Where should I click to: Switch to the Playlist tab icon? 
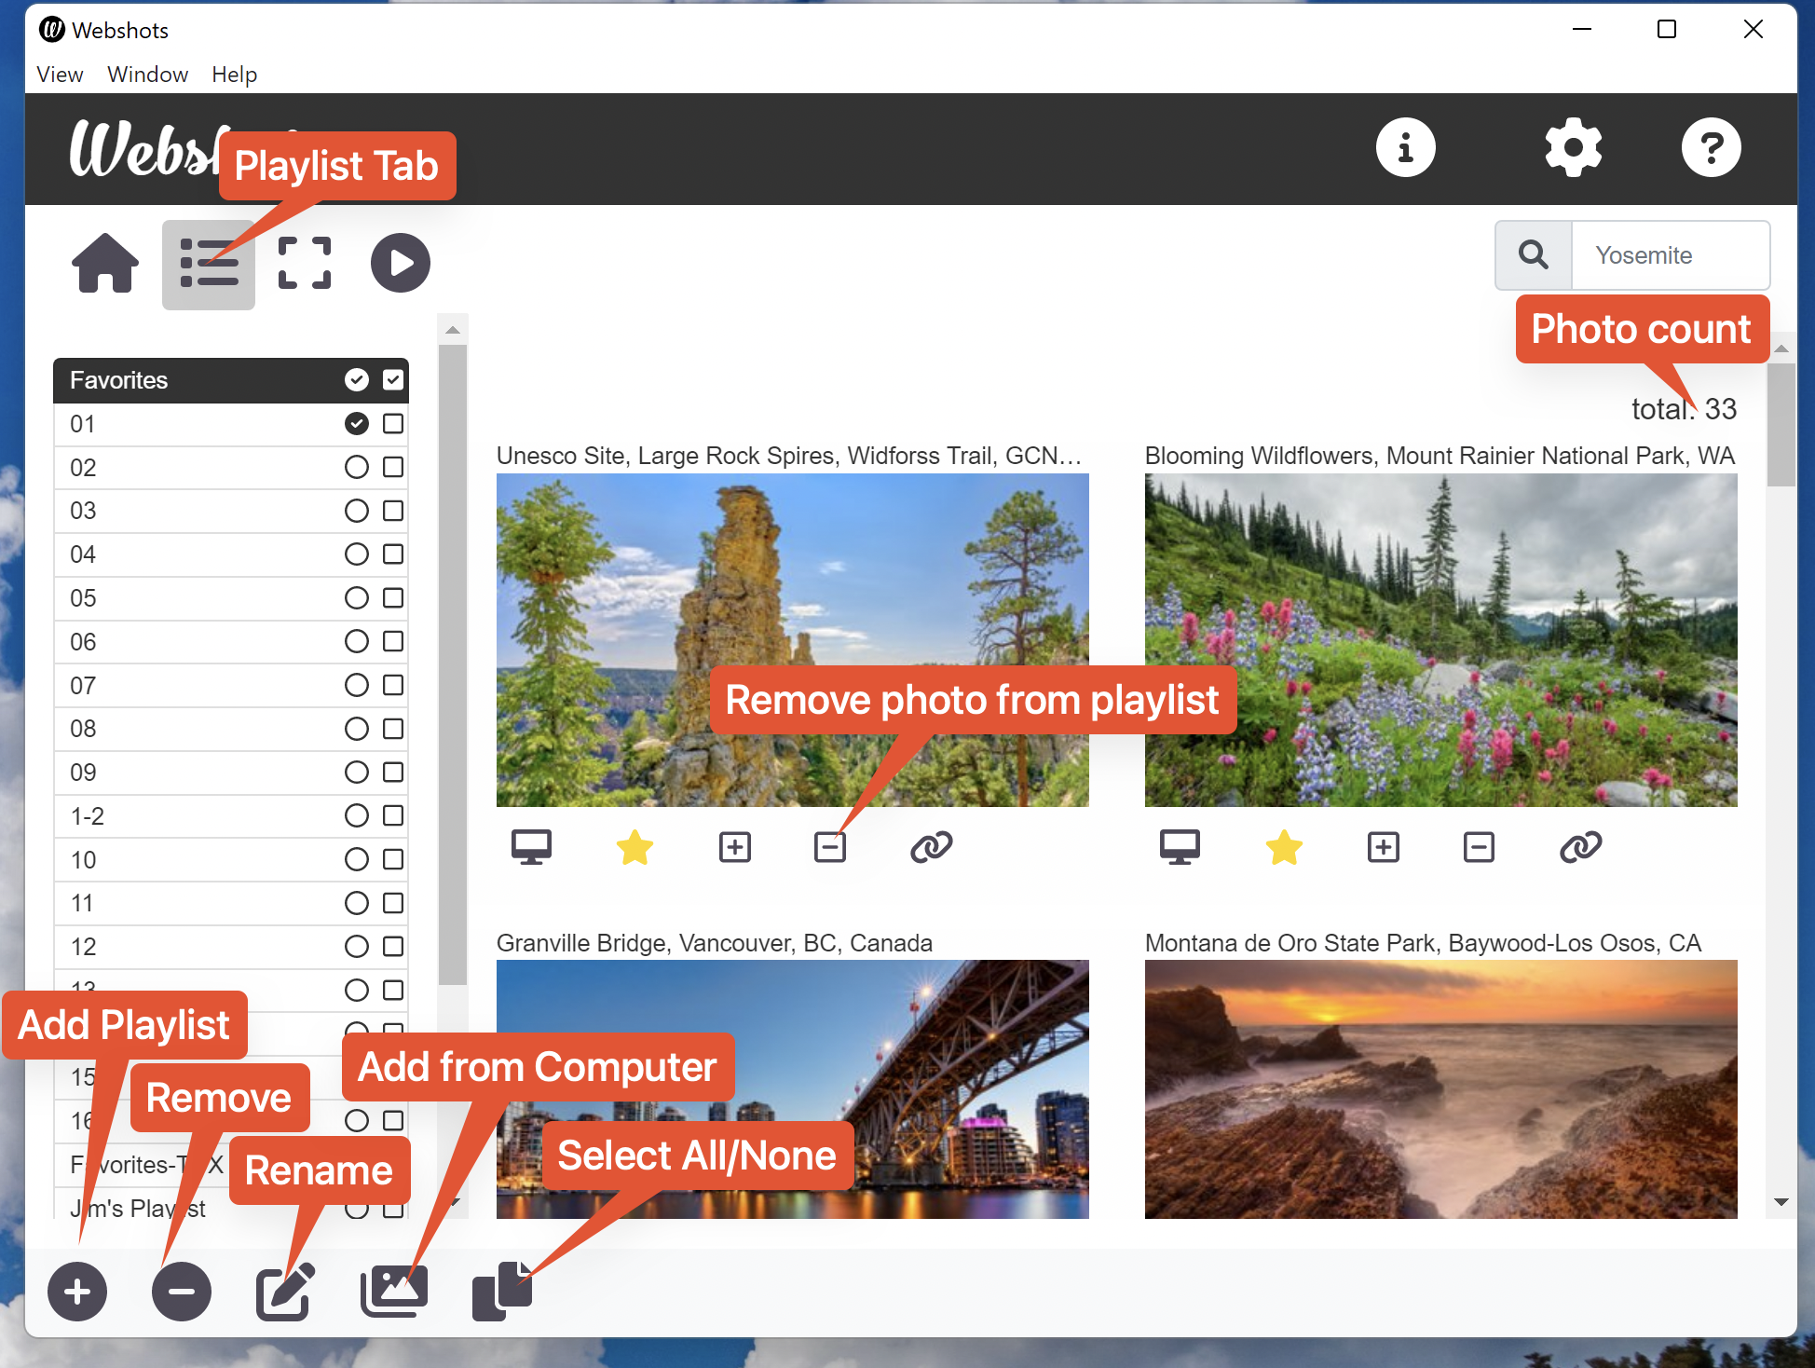click(x=208, y=265)
